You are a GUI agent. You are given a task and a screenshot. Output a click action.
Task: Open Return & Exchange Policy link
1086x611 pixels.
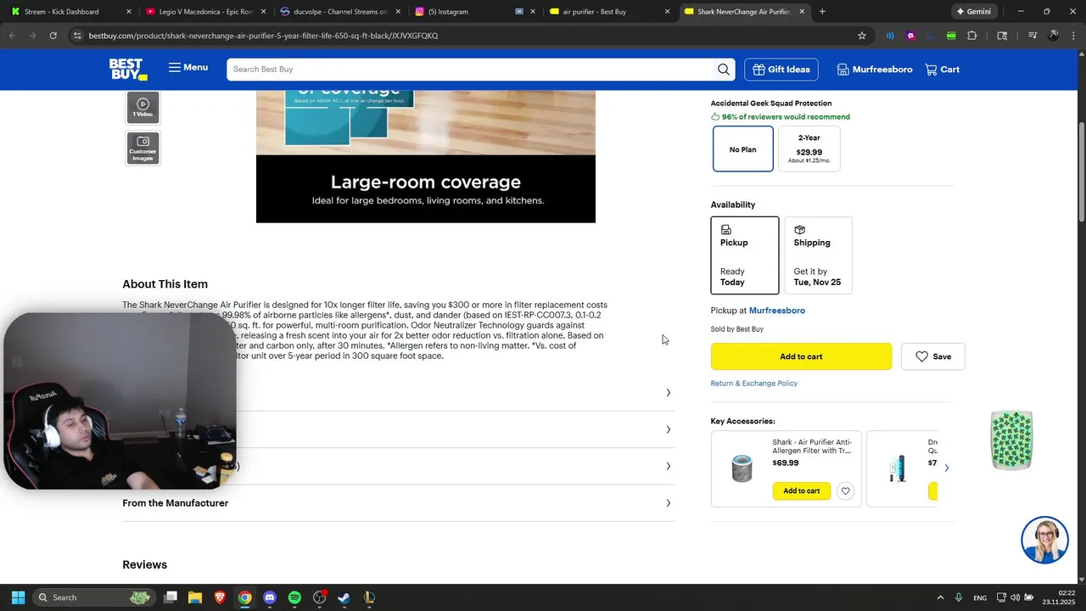753,384
